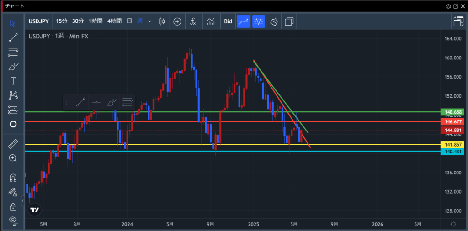The width and height of the screenshot is (468, 231).
Task: Click the multi-chart sync icon at right
Action: [x=458, y=21]
